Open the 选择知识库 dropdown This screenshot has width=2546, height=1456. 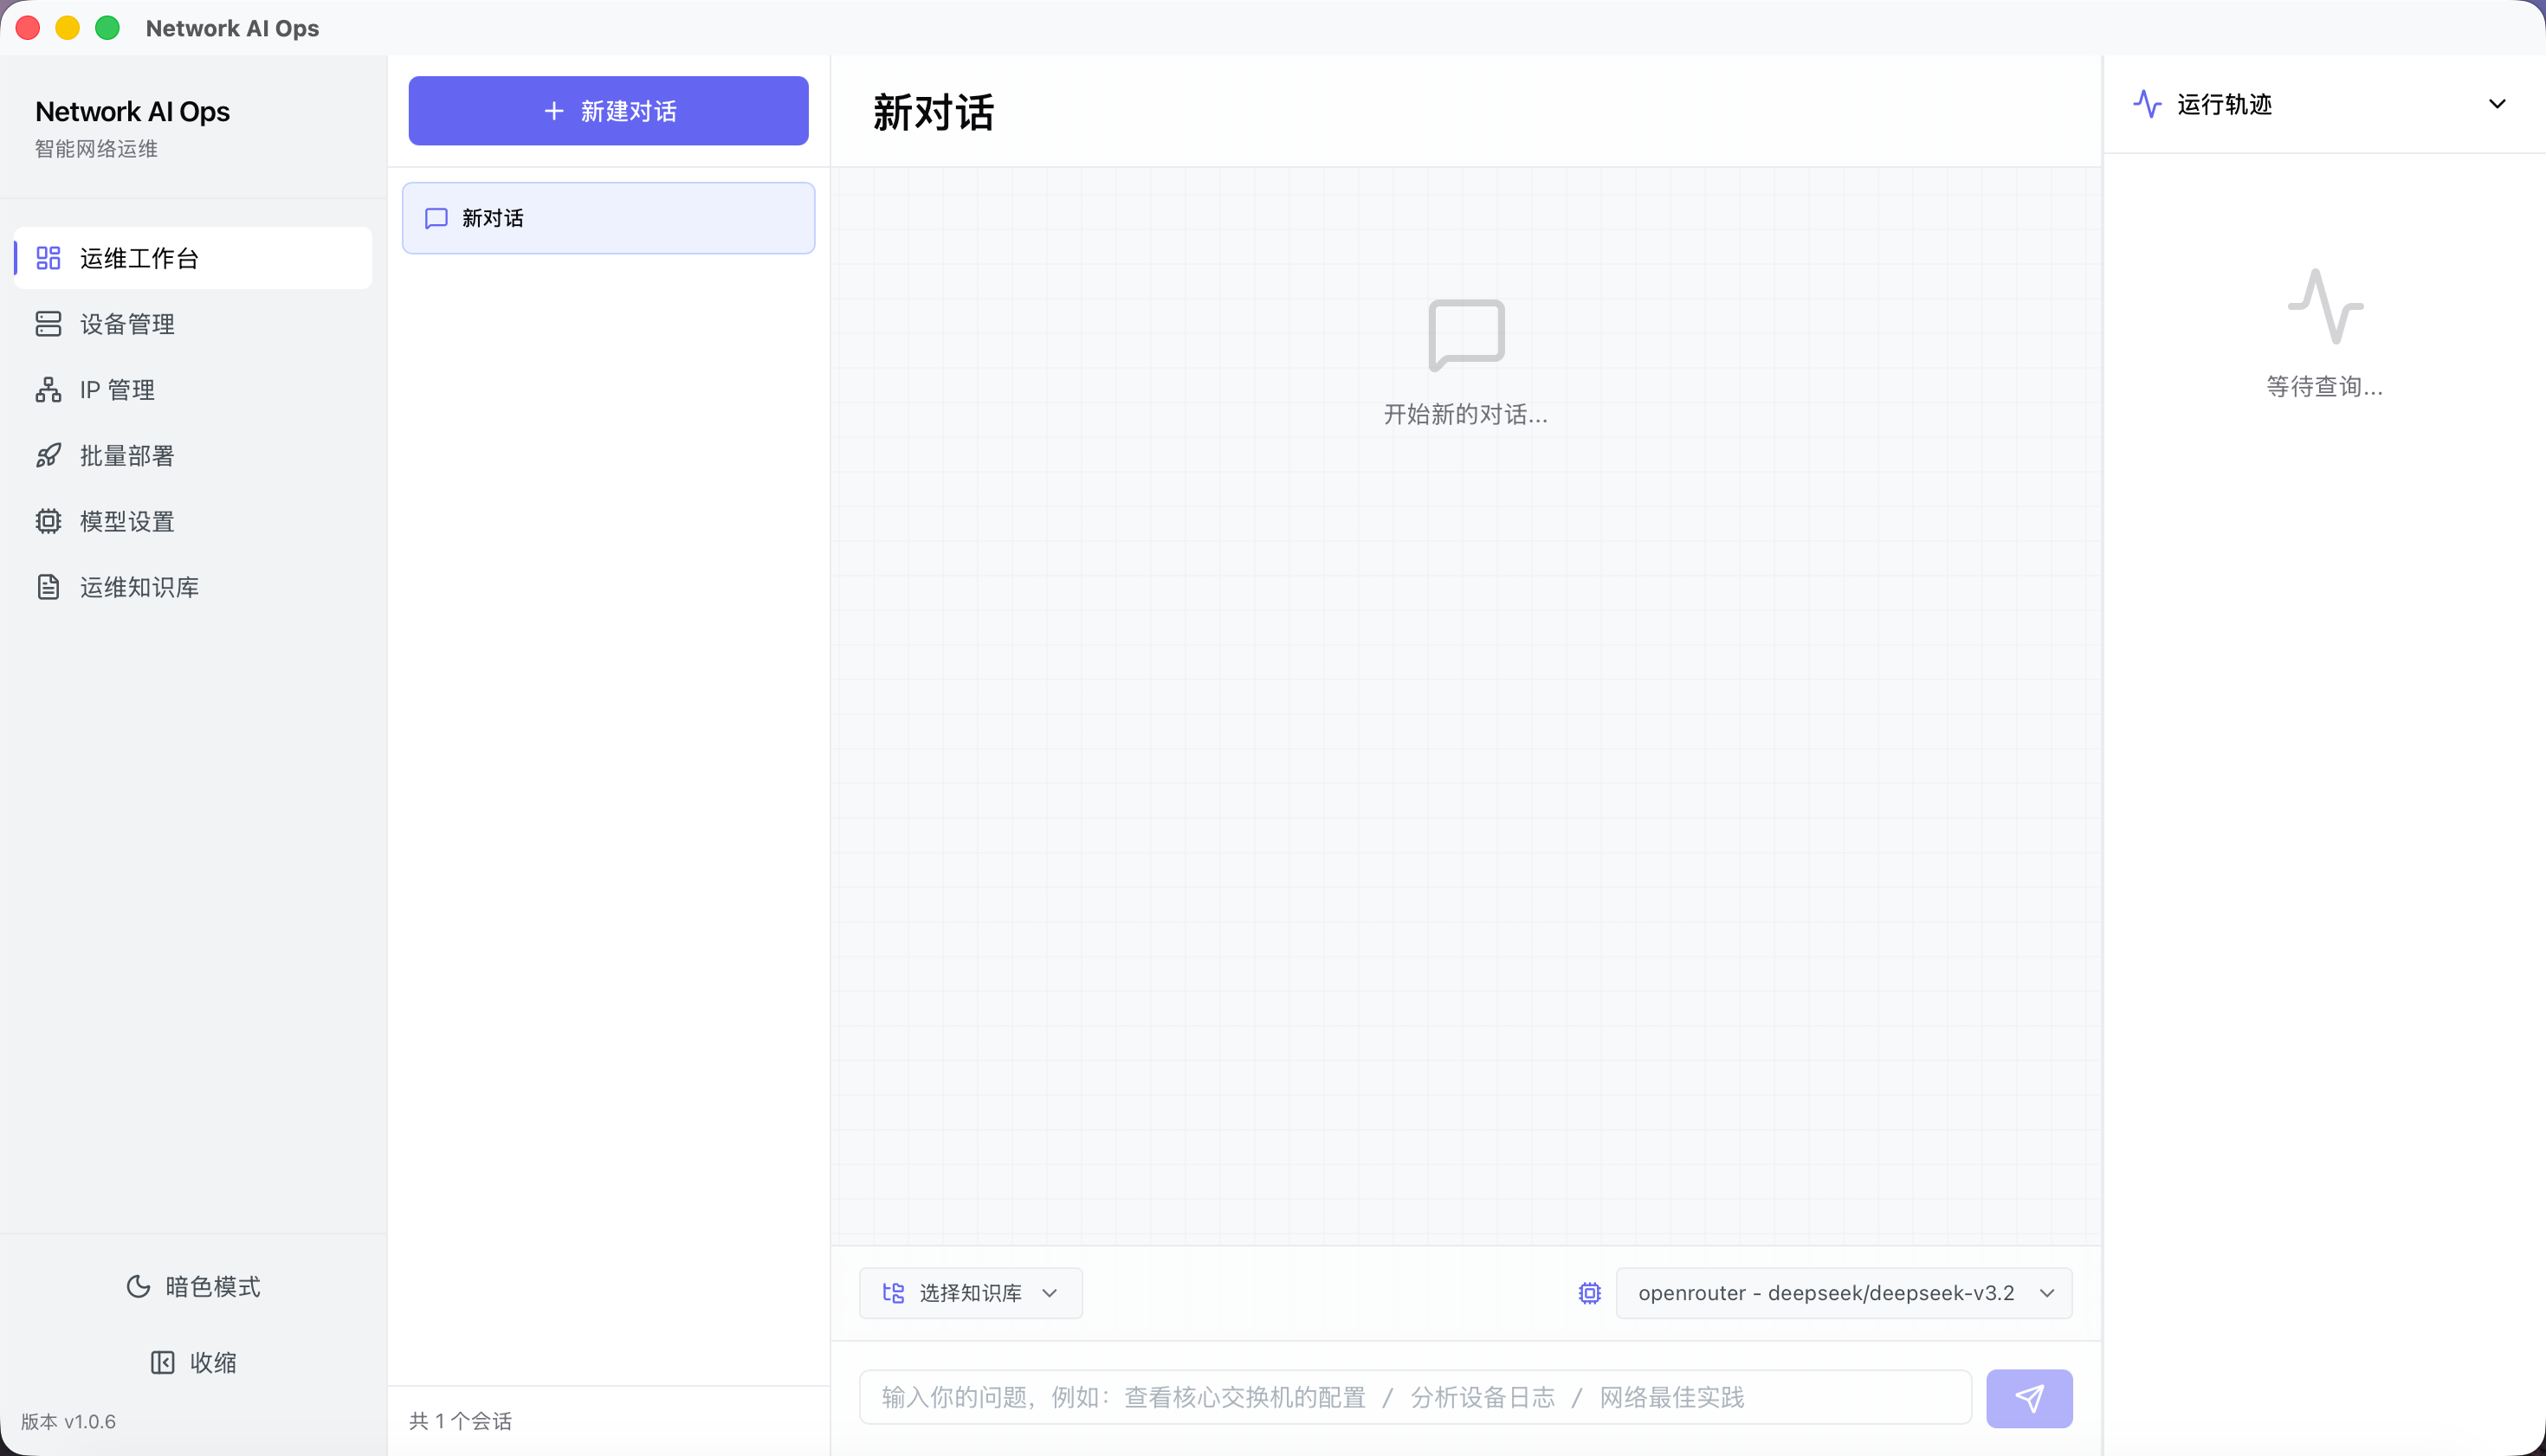point(969,1293)
